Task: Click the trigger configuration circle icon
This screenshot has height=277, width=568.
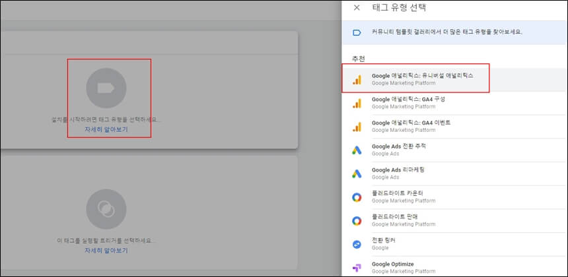Action: (x=106, y=209)
